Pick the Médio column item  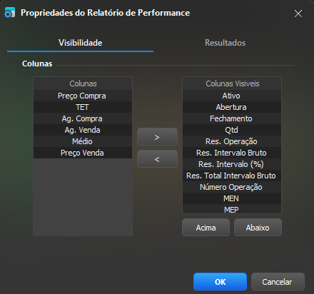click(83, 141)
